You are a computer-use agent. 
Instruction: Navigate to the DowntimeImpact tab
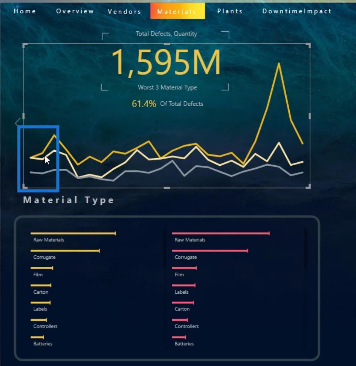297,11
